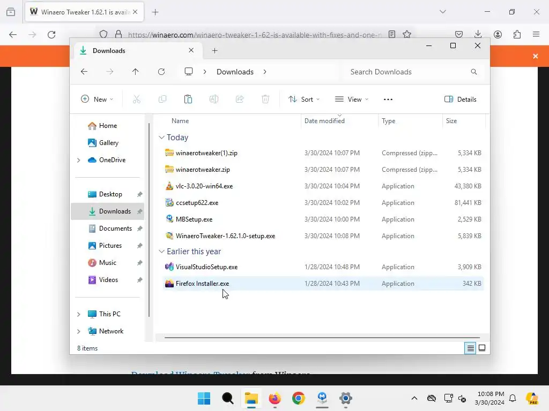Expand Network in navigation pane

(78, 331)
